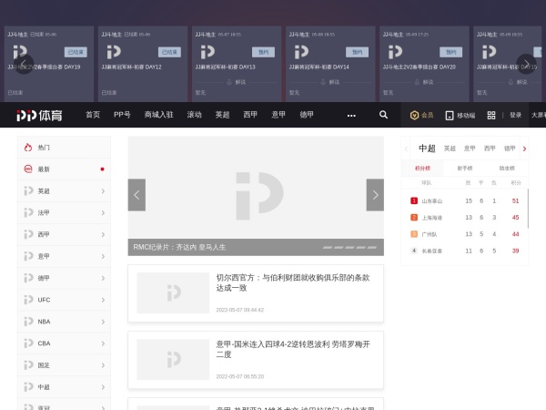Switch to 射手榜 tab in standings
This screenshot has width=546, height=410.
pyautogui.click(x=464, y=169)
